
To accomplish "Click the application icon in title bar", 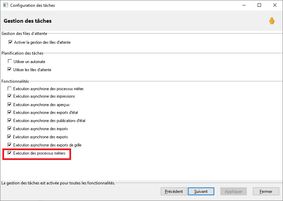I will [x=6, y=5].
